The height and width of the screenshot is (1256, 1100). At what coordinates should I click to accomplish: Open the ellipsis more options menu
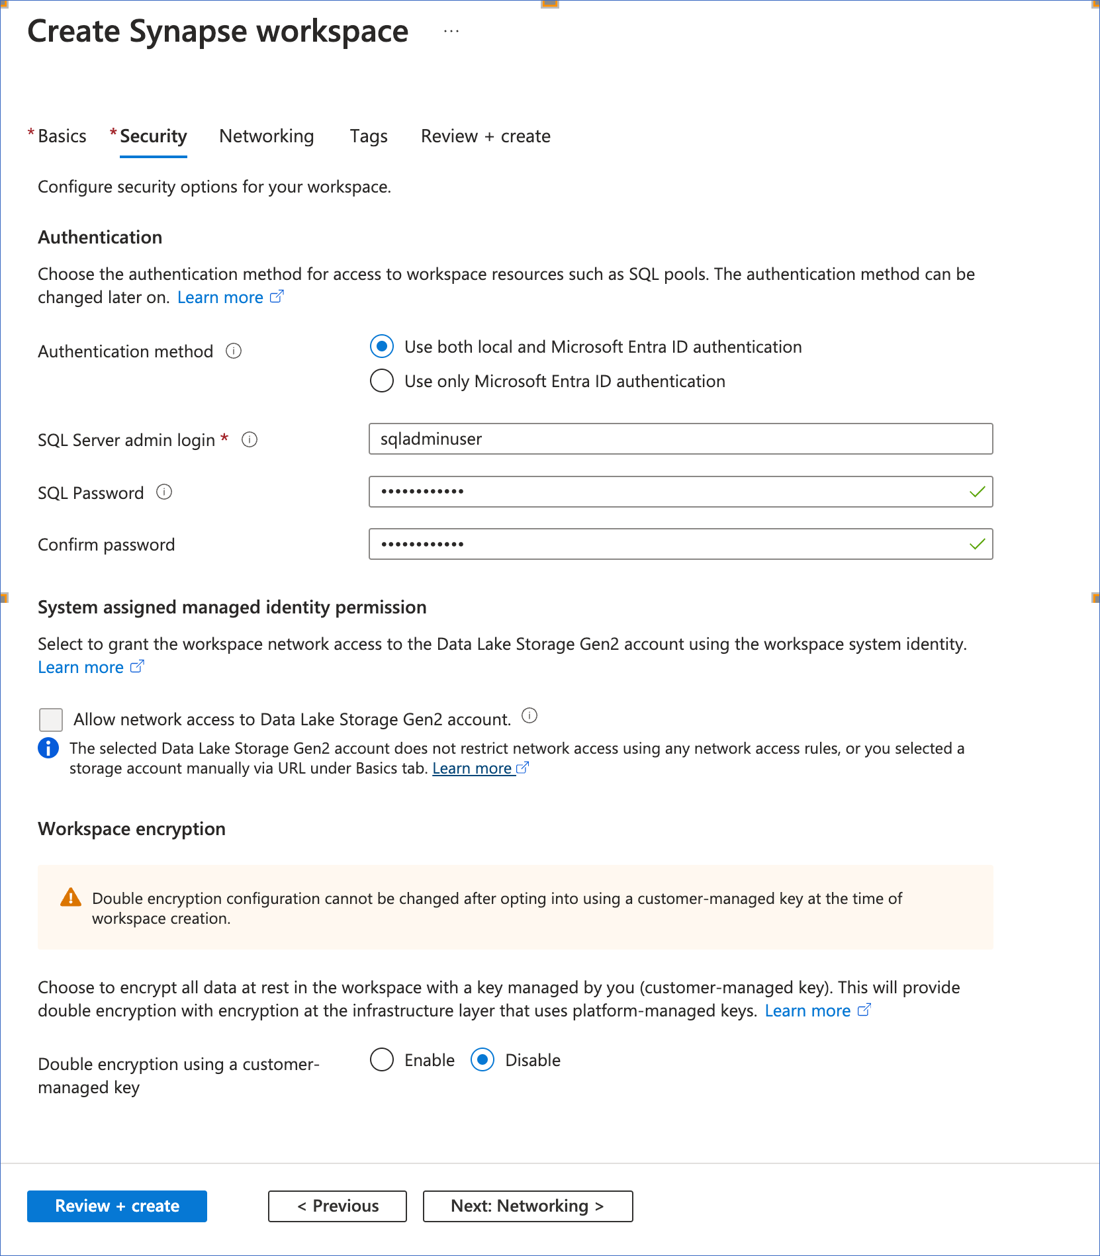coord(451,31)
